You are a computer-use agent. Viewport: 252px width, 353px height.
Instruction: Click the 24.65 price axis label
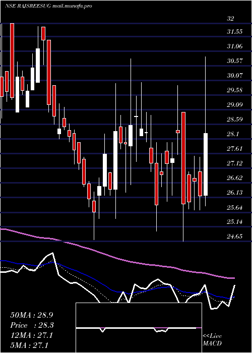[x=234, y=237]
